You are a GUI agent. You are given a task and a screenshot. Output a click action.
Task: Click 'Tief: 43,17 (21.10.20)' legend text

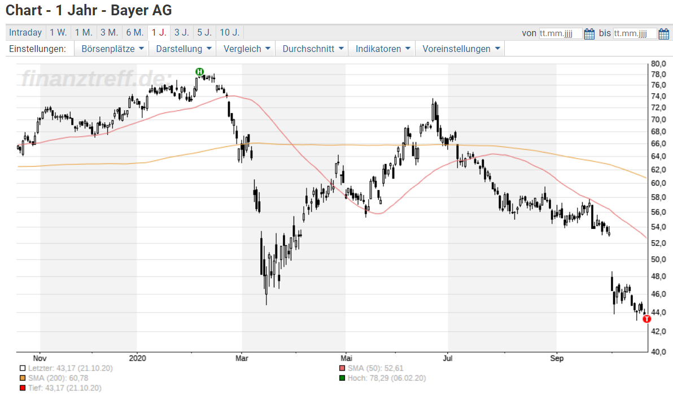click(x=65, y=388)
